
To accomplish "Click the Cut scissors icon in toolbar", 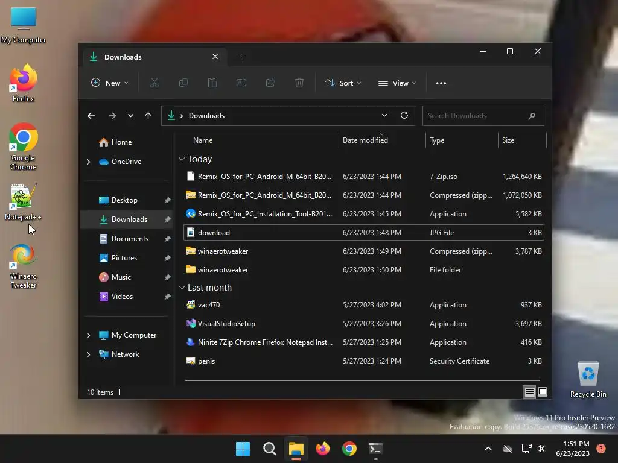I will point(154,83).
